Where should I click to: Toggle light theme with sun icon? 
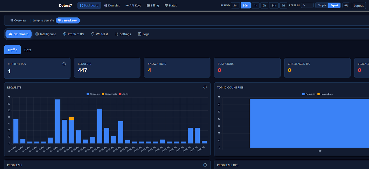pos(346,5)
